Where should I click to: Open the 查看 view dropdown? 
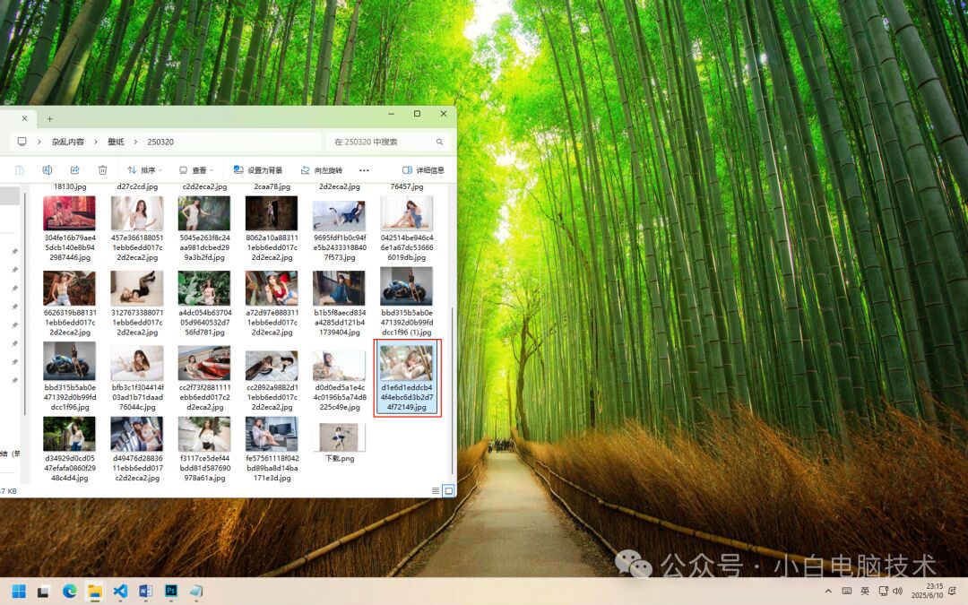(x=195, y=169)
